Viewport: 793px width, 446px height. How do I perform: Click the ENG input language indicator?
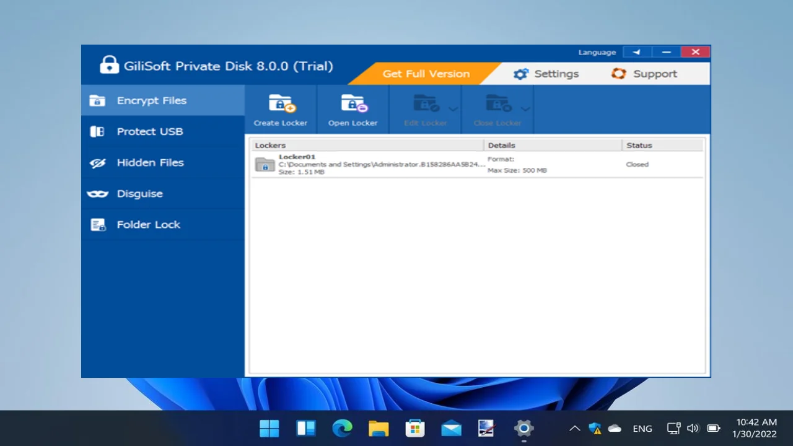642,428
